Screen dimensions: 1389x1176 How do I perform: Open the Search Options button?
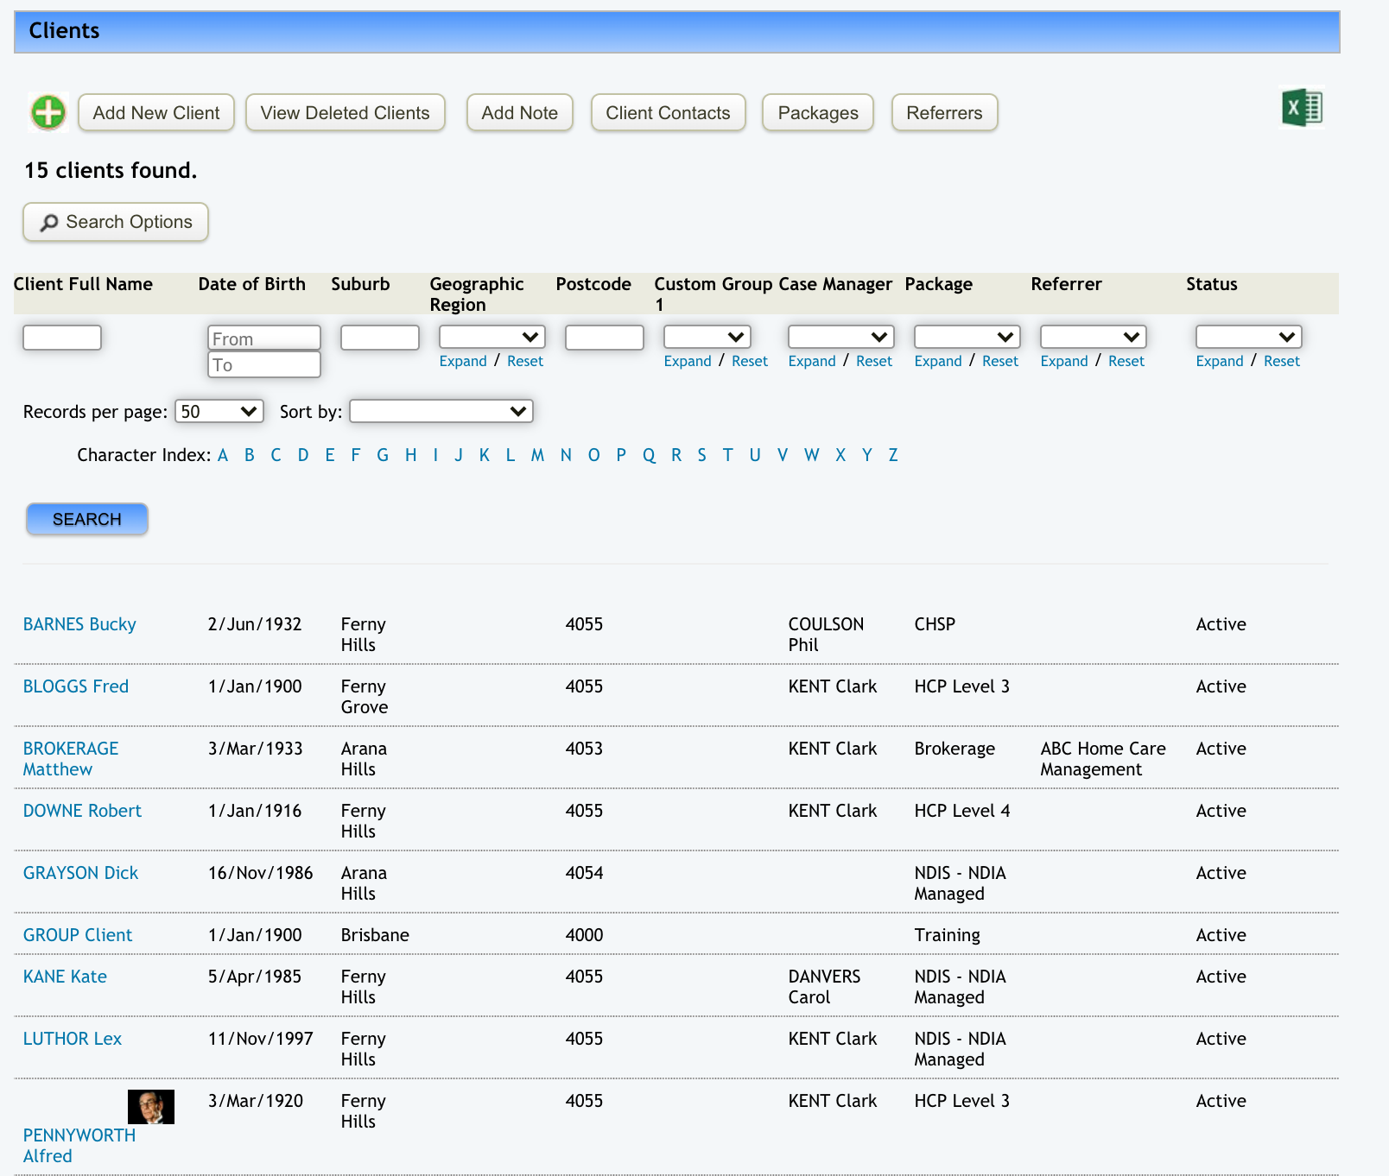pyautogui.click(x=116, y=222)
